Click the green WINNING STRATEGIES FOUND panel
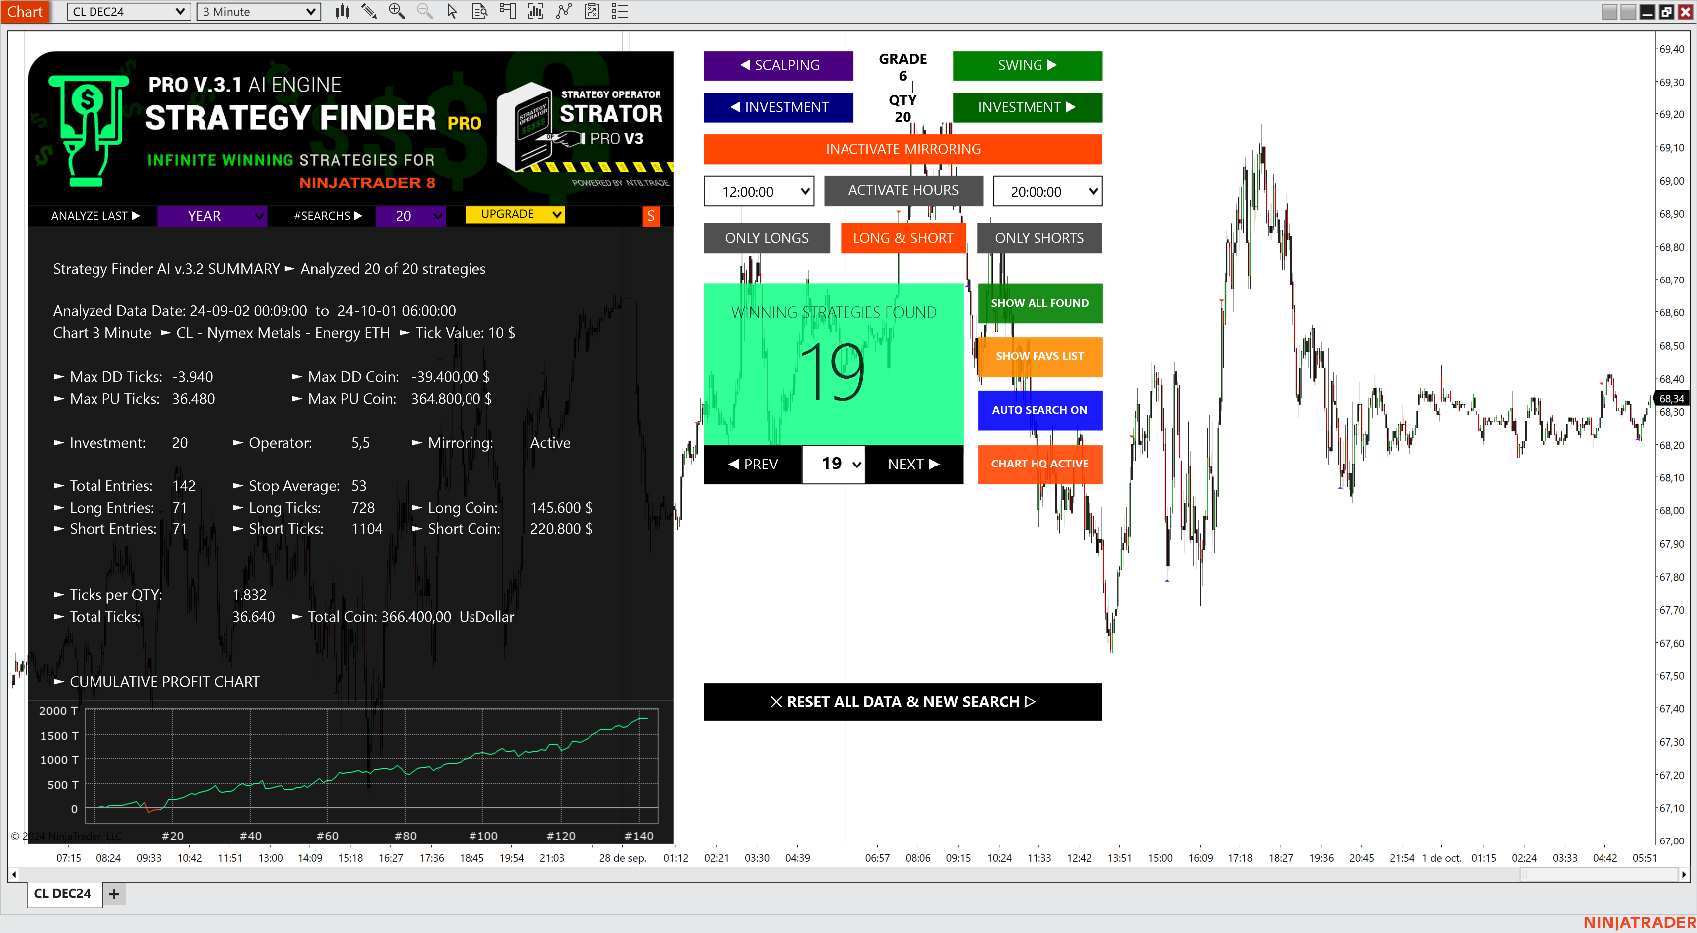This screenshot has height=933, width=1697. (834, 364)
